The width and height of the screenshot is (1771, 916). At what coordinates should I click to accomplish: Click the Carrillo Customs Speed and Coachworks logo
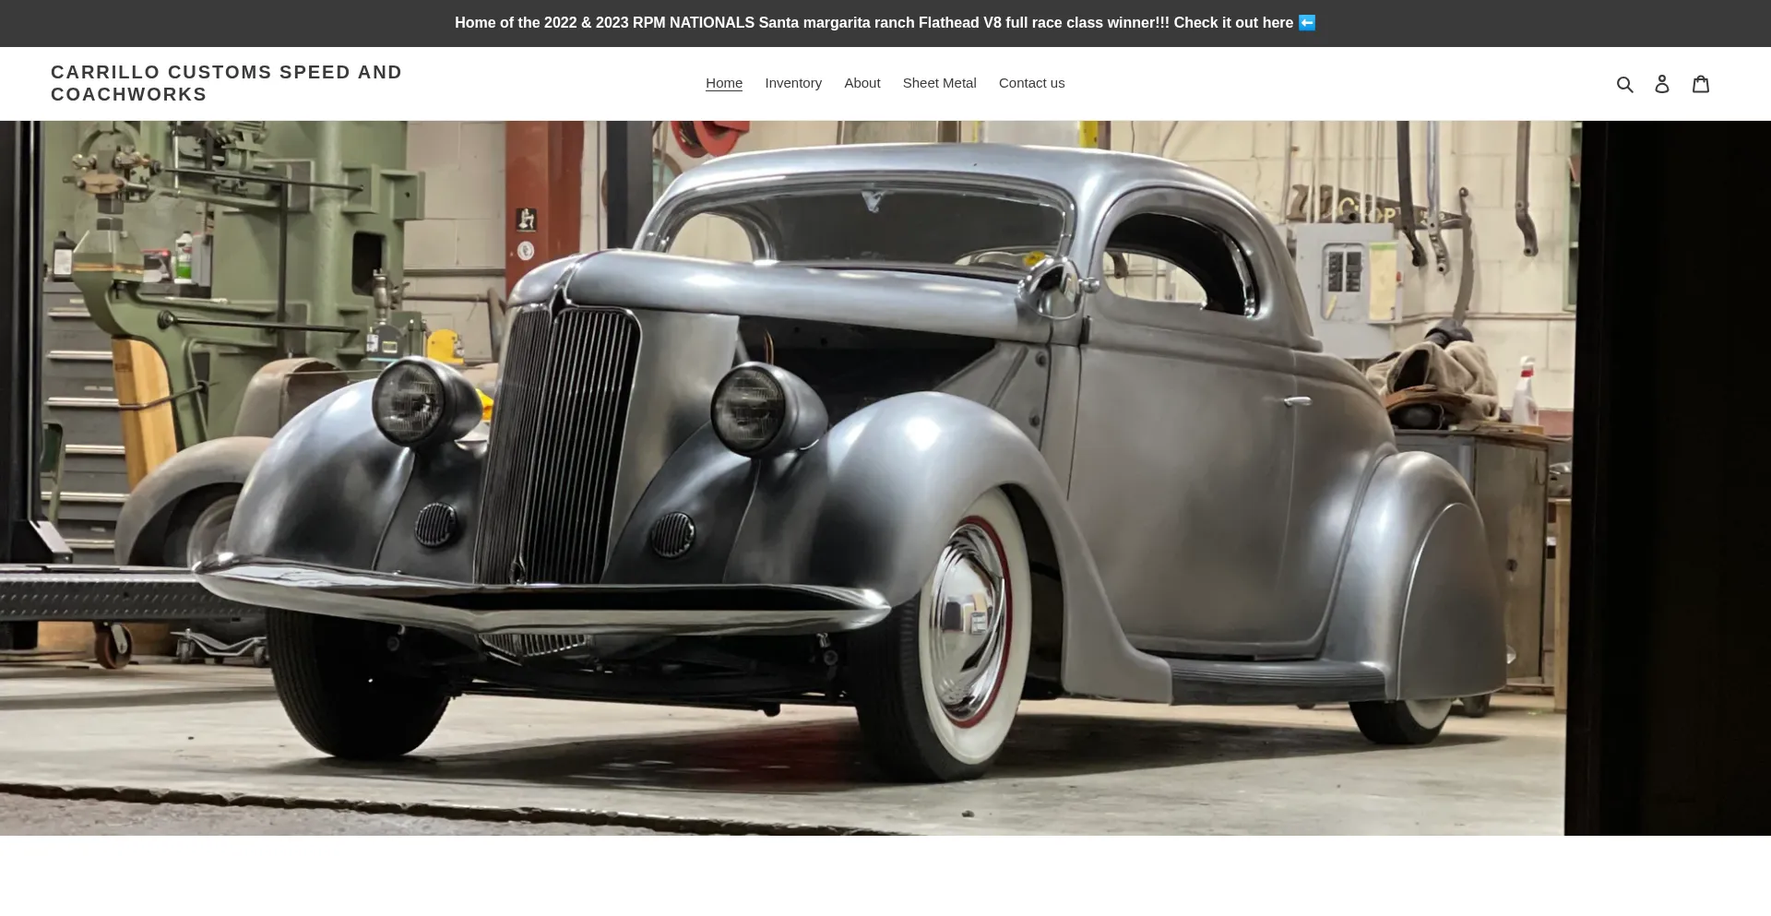[226, 83]
